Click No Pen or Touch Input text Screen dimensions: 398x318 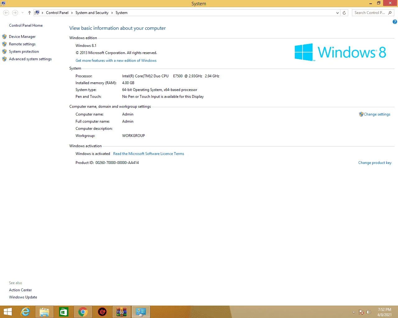[x=163, y=97]
